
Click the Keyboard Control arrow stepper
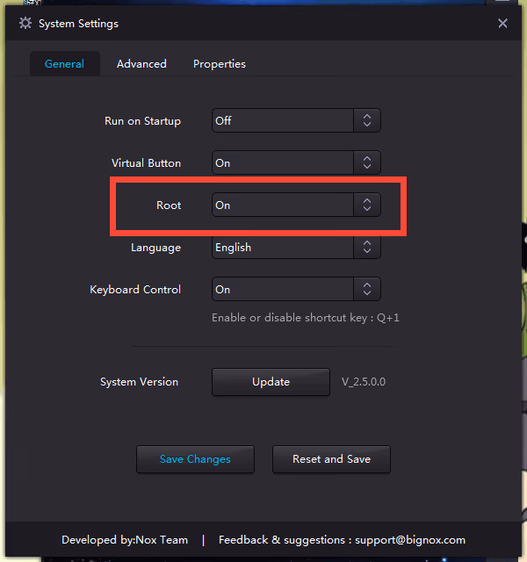pyautogui.click(x=367, y=289)
